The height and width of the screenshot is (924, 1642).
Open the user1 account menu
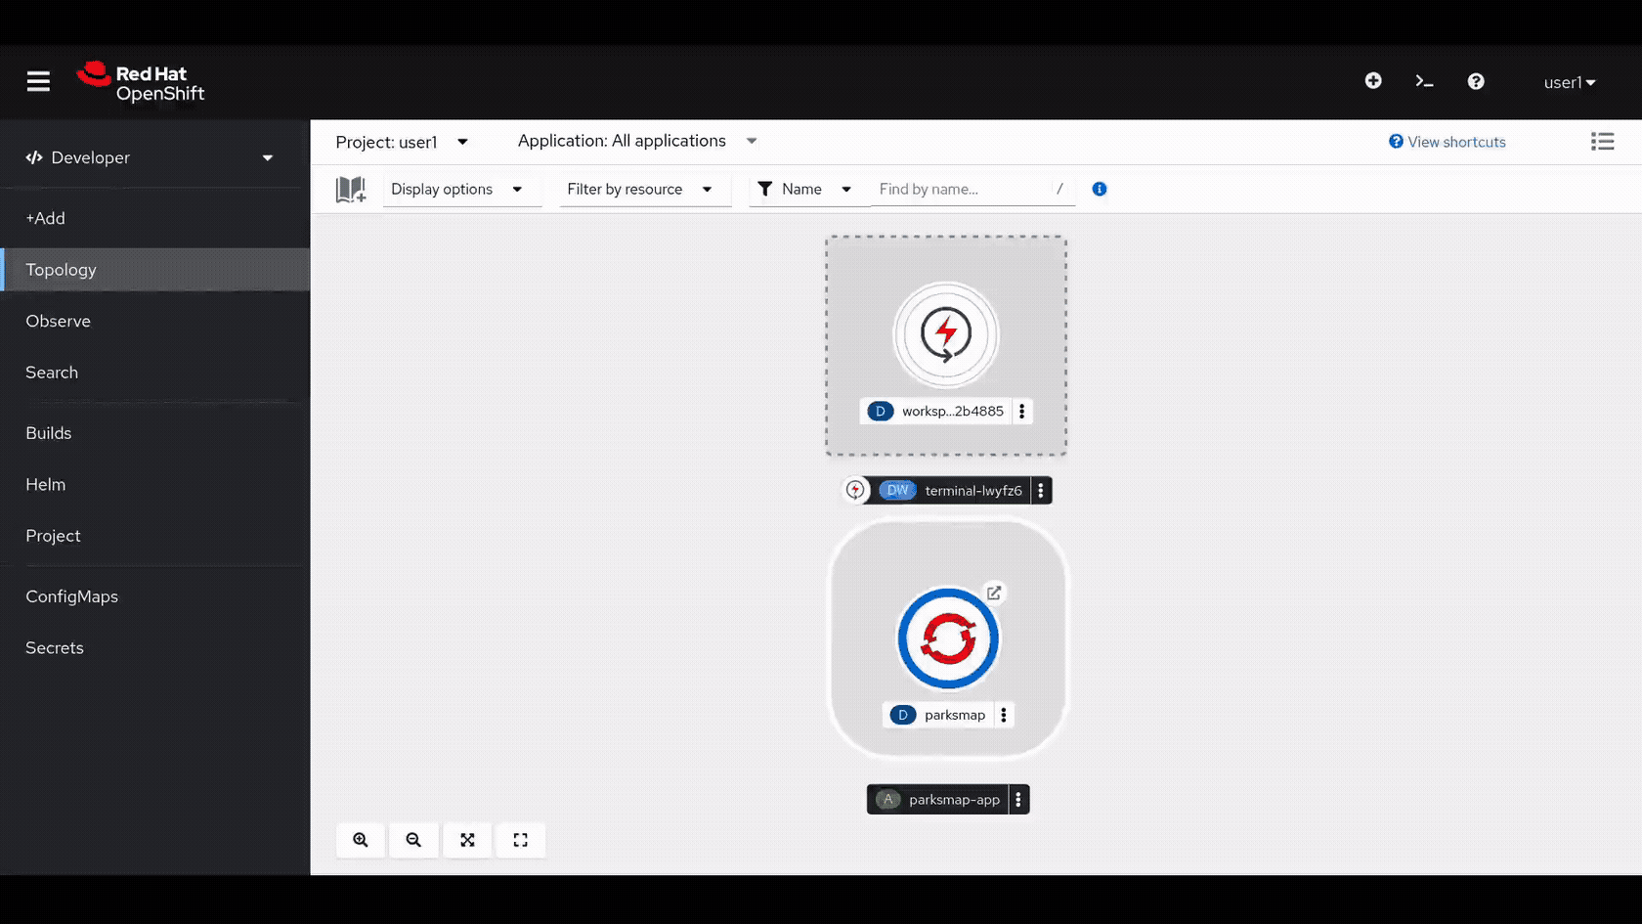[x=1569, y=82]
